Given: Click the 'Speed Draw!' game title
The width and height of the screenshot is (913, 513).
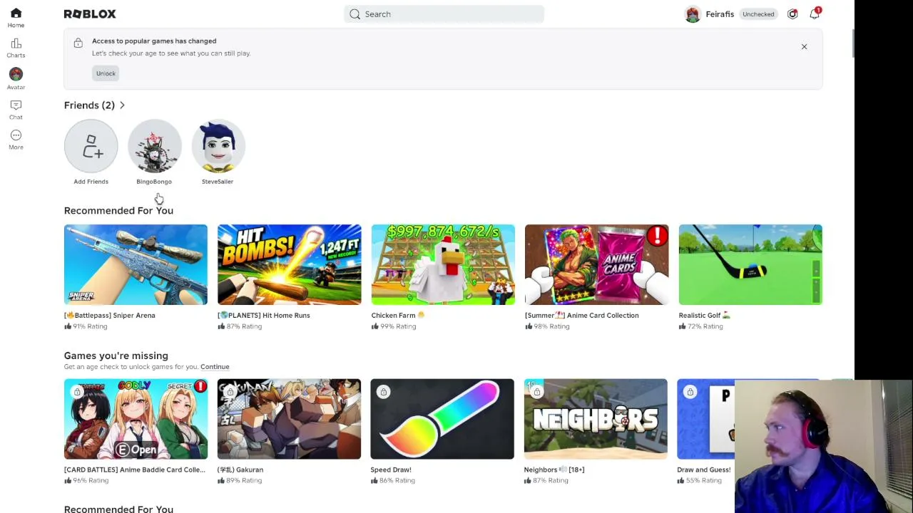Looking at the screenshot, I should click(x=391, y=470).
